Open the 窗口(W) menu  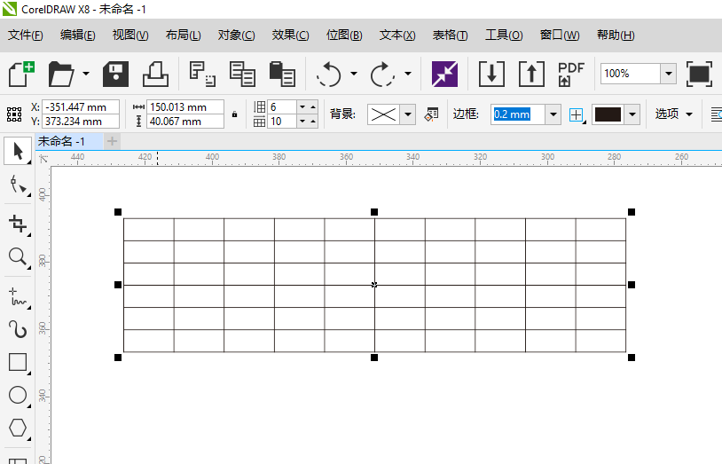click(x=560, y=35)
